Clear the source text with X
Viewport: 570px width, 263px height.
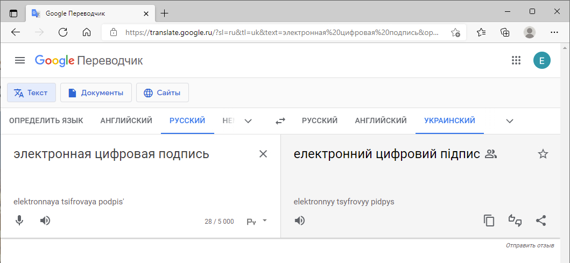[263, 154]
